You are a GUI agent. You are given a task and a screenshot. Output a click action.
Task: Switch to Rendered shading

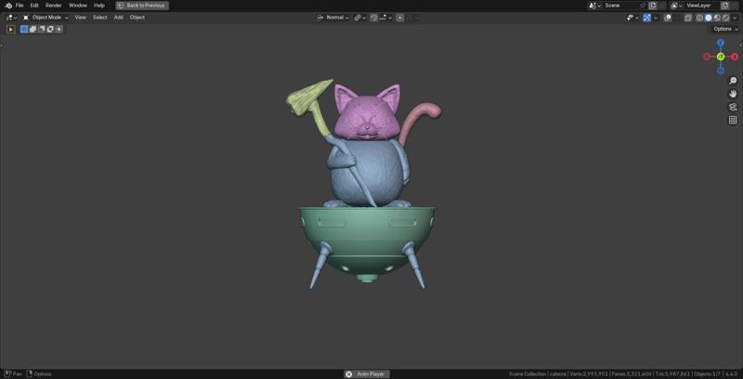pyautogui.click(x=725, y=18)
